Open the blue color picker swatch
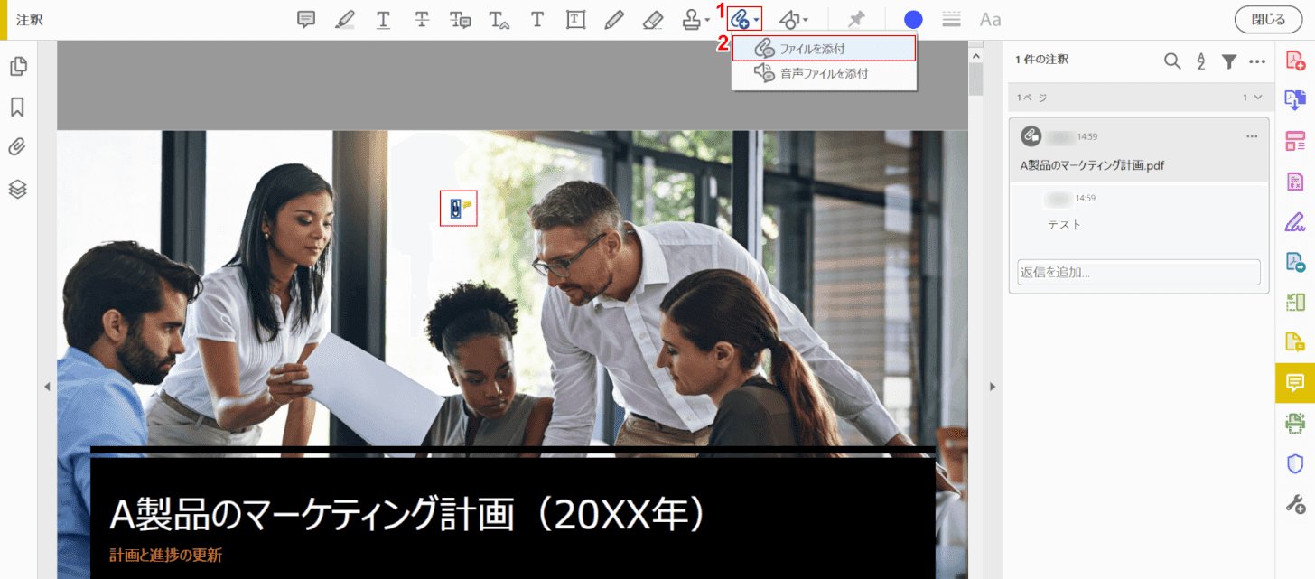Image resolution: width=1315 pixels, height=579 pixels. [913, 20]
